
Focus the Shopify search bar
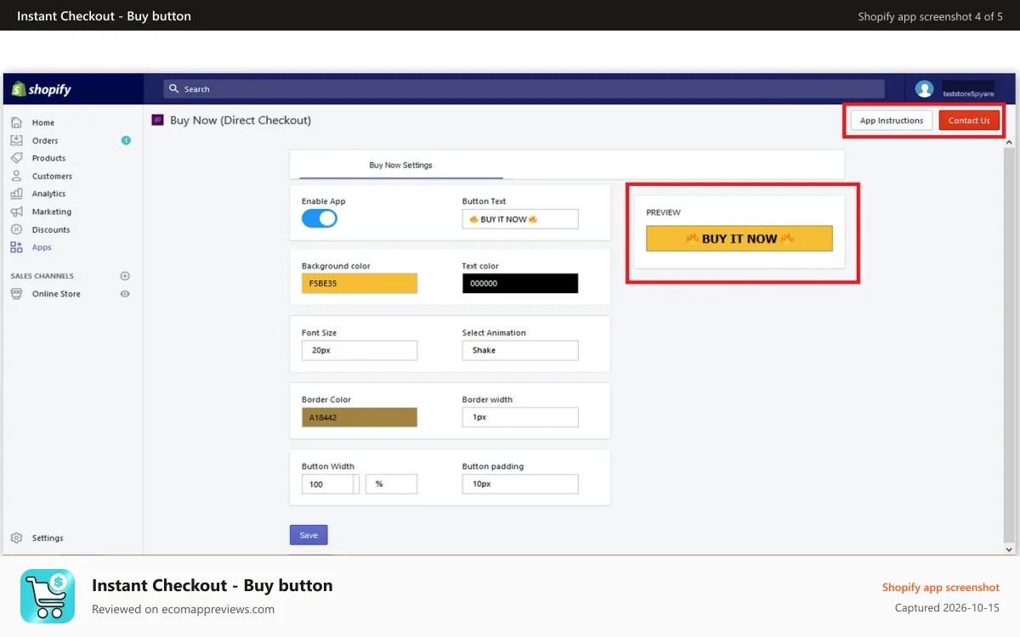pos(524,89)
